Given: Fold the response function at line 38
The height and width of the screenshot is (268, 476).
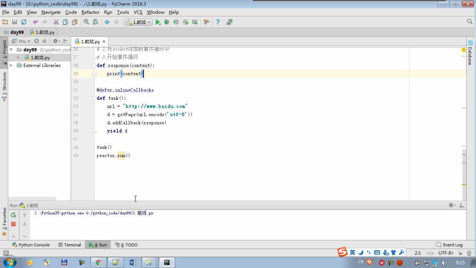Looking at the screenshot, I should click(x=94, y=66).
